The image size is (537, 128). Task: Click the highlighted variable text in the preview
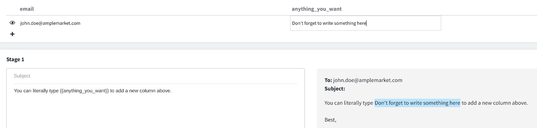tap(417, 103)
